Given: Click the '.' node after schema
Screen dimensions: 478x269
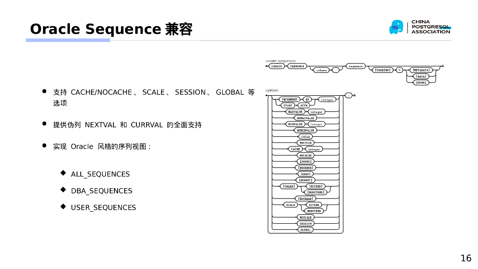Looking at the screenshot, I should [x=336, y=71].
